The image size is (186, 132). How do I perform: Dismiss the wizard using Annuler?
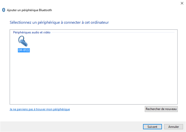pos(174,127)
